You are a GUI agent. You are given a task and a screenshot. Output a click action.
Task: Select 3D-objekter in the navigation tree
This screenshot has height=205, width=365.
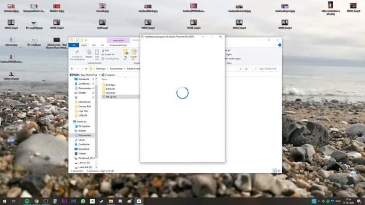point(82,126)
